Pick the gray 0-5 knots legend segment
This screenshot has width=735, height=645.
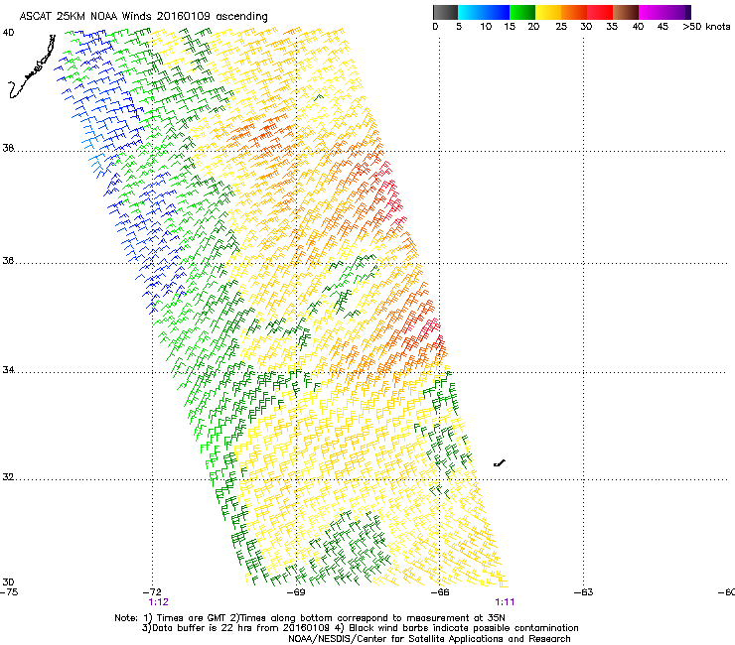[445, 12]
